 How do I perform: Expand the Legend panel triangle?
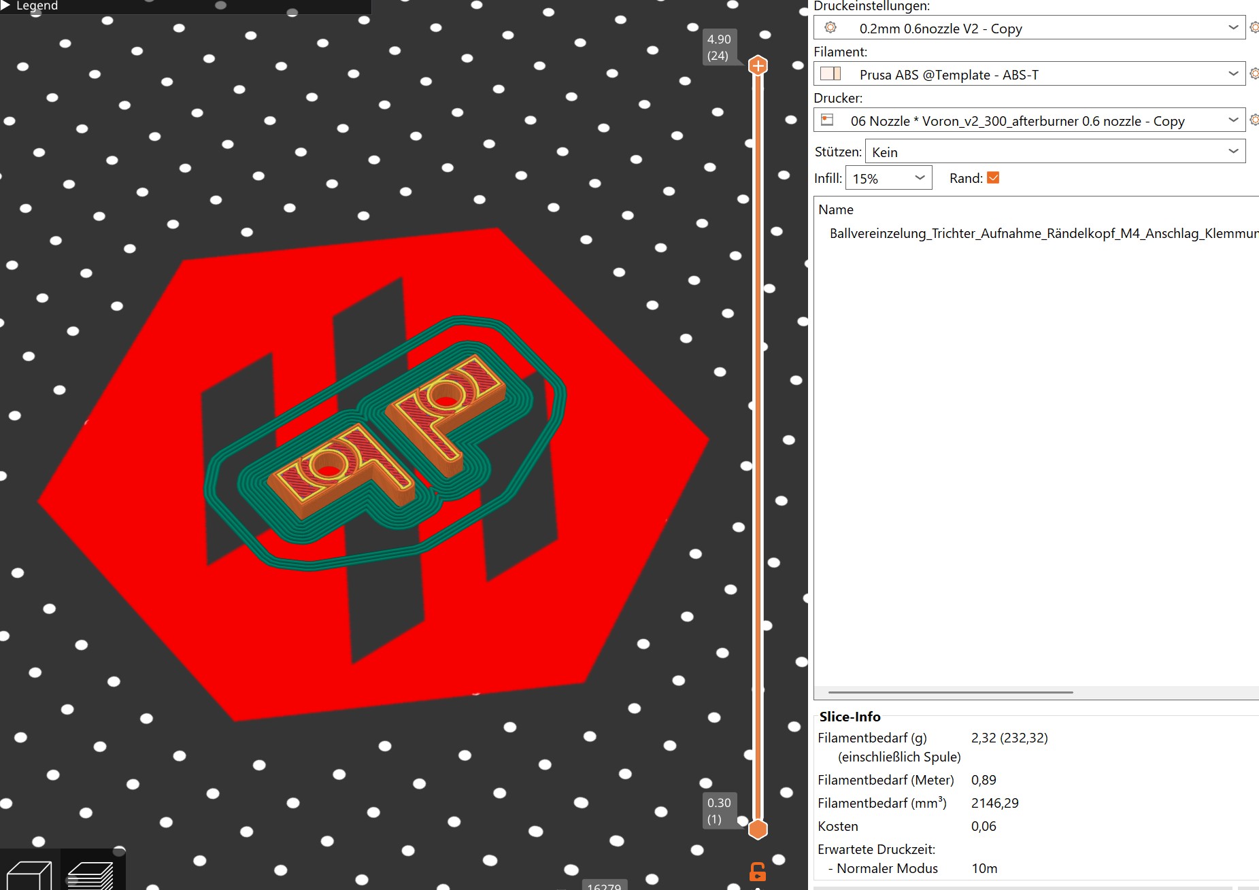pos(5,5)
